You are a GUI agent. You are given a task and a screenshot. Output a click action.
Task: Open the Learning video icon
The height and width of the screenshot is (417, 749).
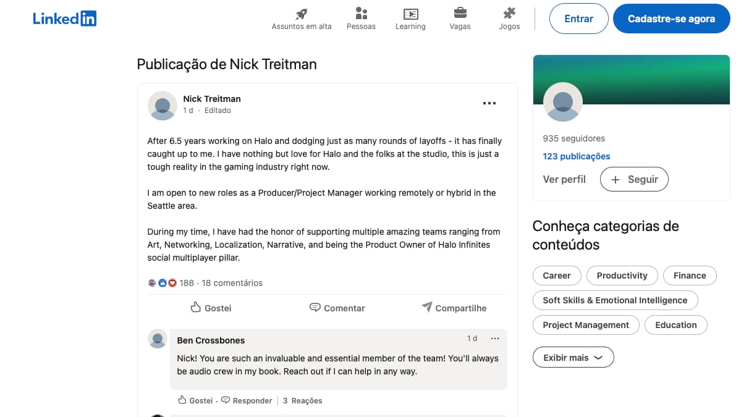[410, 14]
